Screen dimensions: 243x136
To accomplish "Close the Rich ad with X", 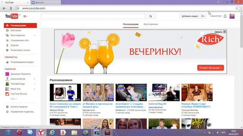I will (x=224, y=32).
